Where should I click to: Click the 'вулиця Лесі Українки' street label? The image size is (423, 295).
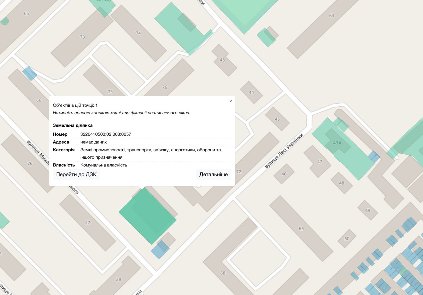(x=284, y=151)
